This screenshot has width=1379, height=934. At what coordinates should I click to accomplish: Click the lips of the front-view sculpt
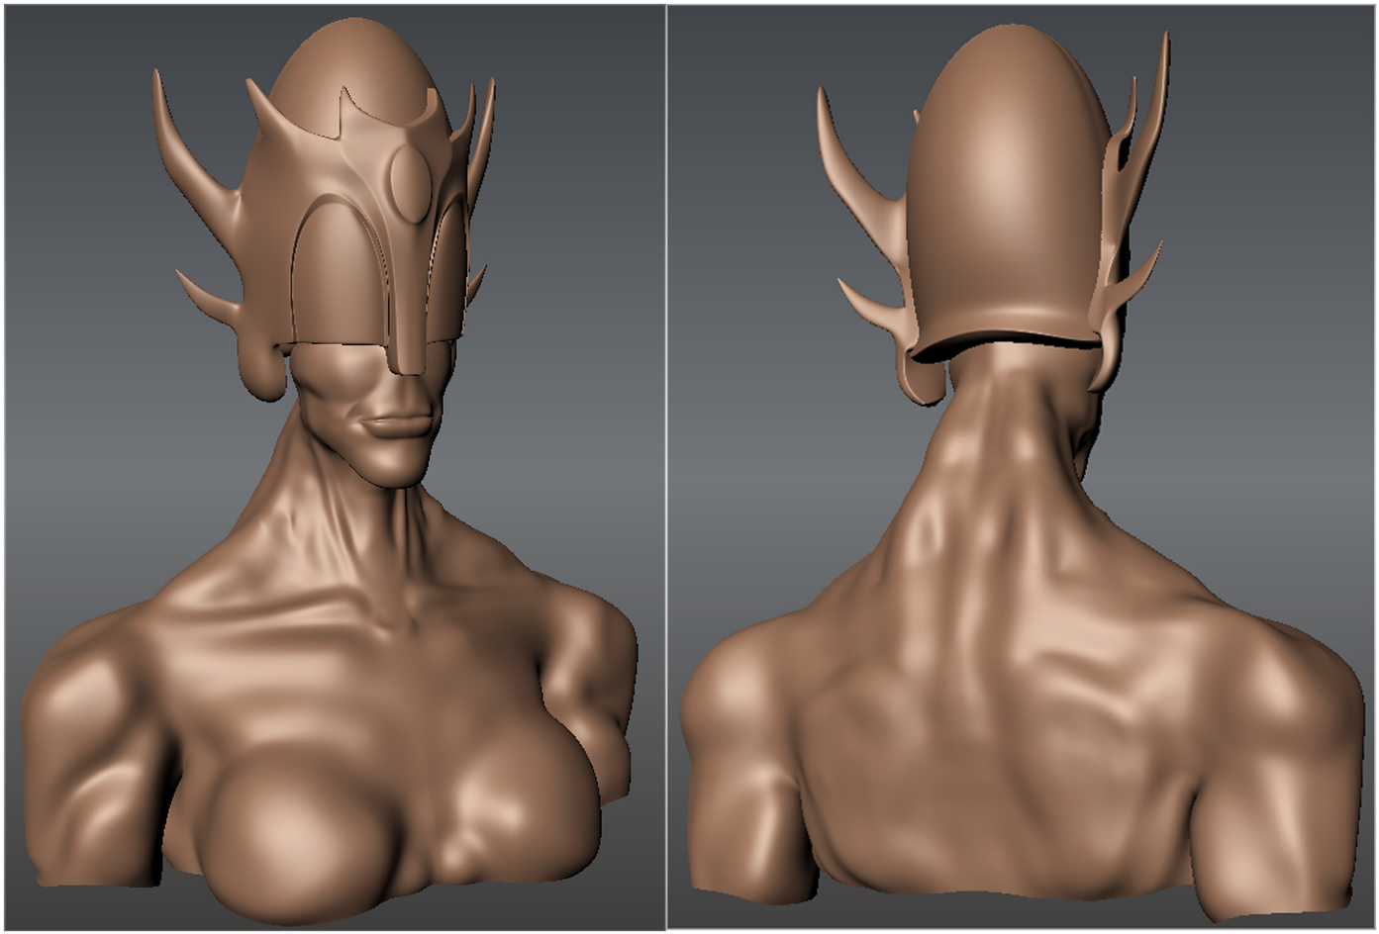click(401, 425)
